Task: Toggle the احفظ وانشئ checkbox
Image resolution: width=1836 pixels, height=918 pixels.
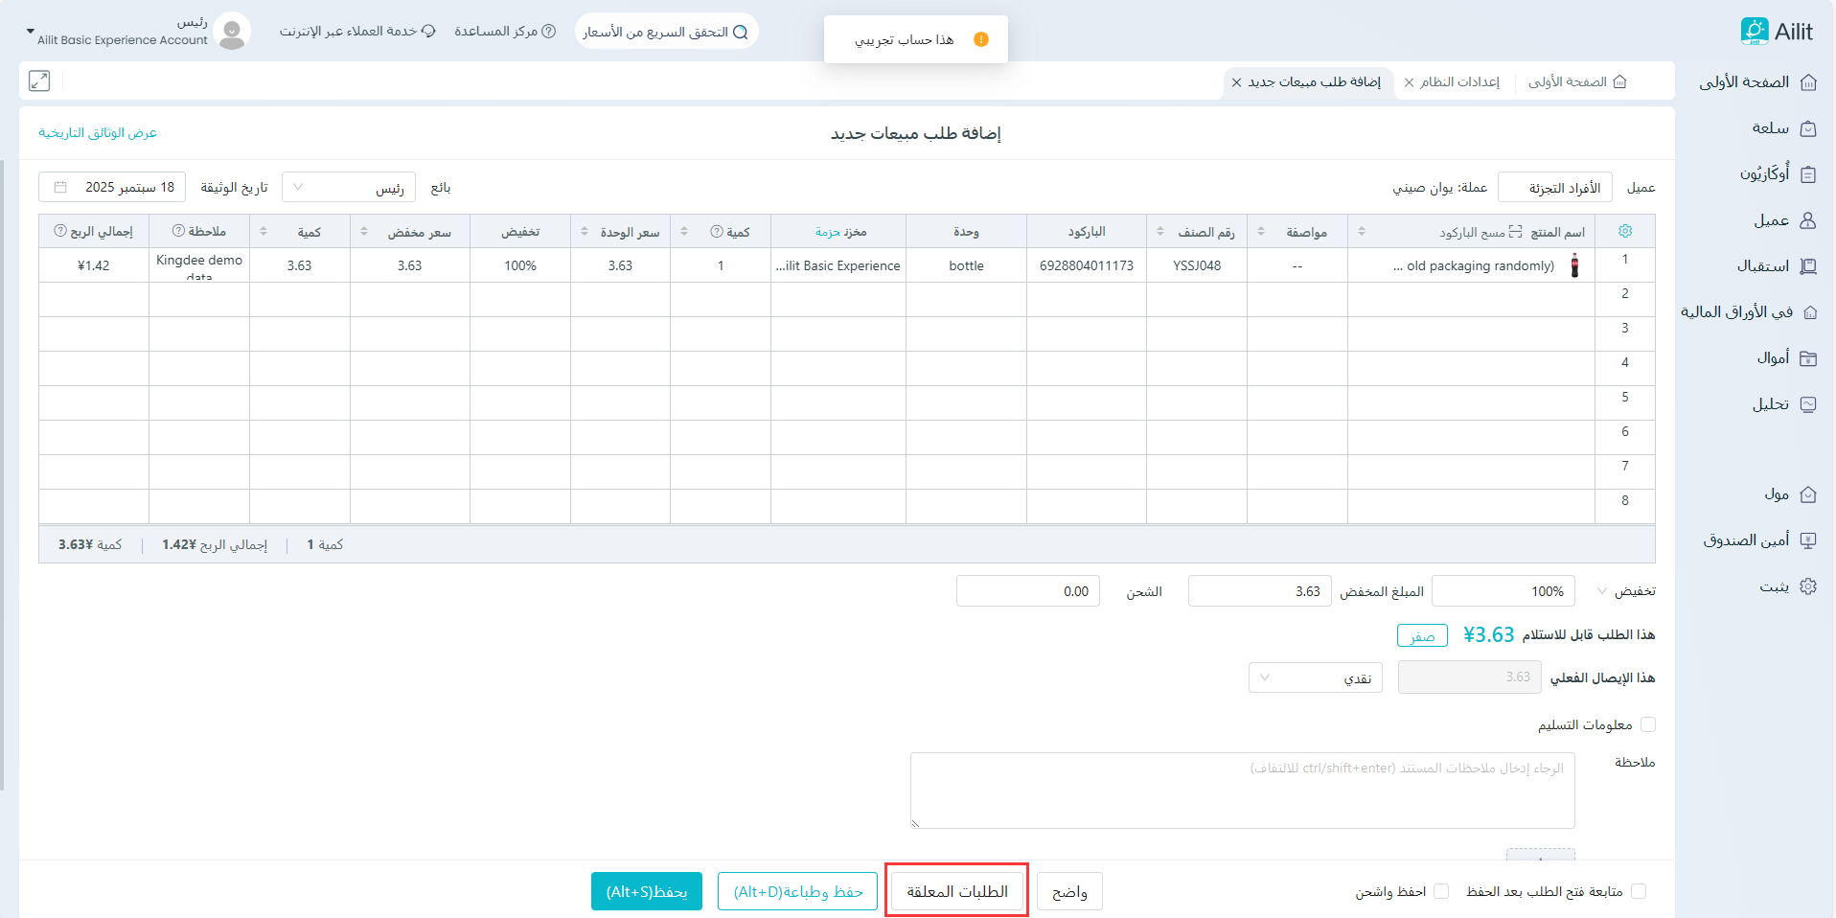Action: [1441, 892]
